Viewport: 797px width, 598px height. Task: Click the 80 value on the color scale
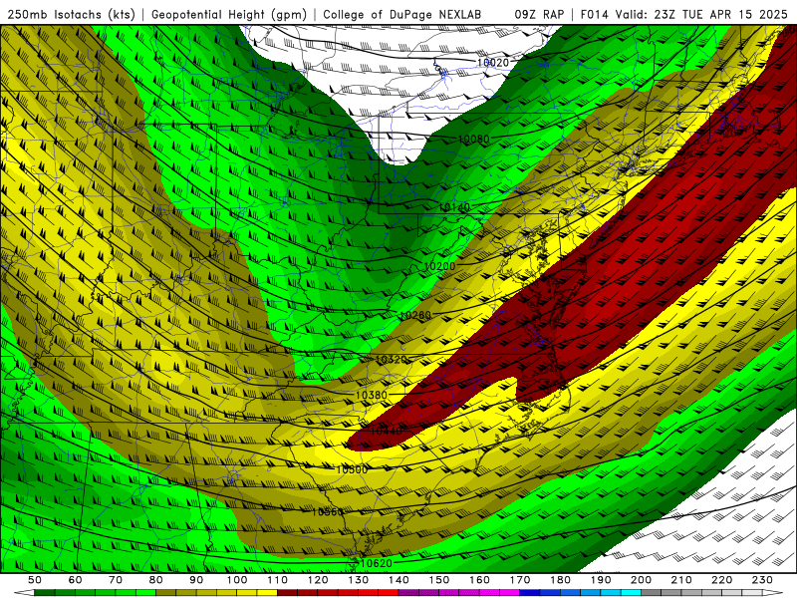(156, 580)
